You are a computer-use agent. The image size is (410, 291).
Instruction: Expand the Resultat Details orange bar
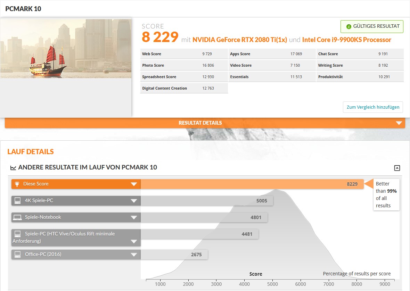coord(399,123)
